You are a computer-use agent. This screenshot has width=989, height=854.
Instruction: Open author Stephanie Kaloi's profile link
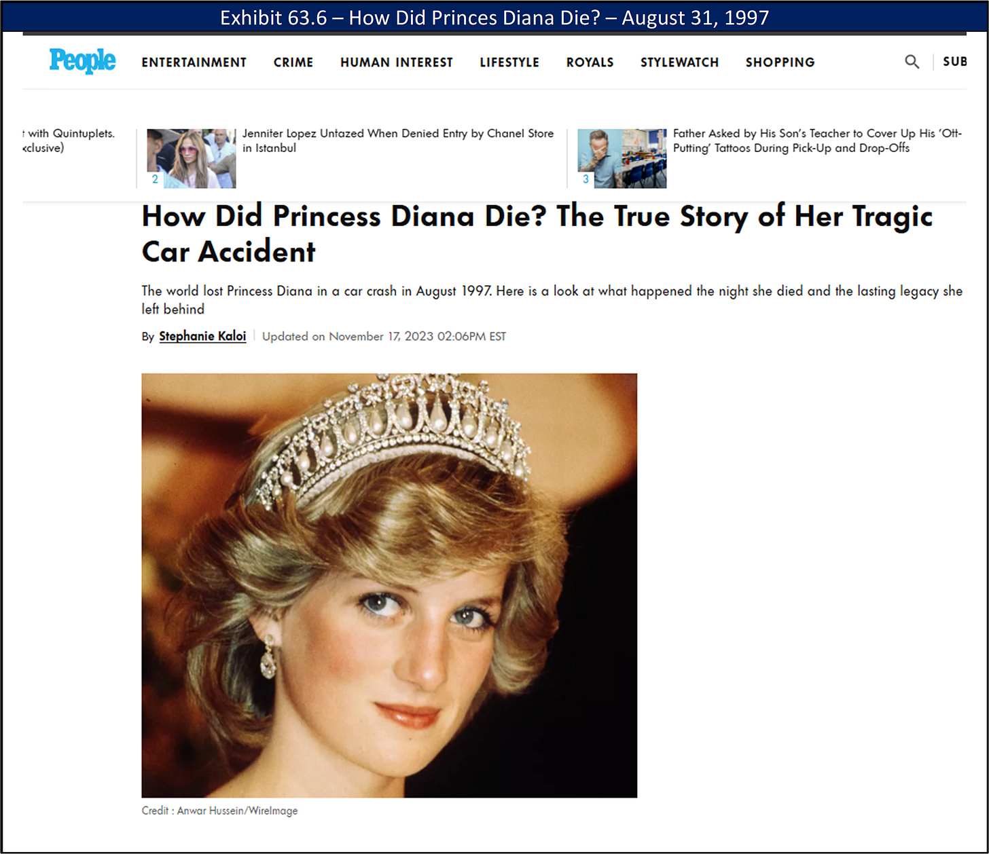click(x=202, y=336)
